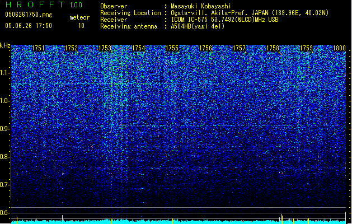Click the date stamp 05.06.26 17:50
The image size is (352, 224).
click(29, 26)
